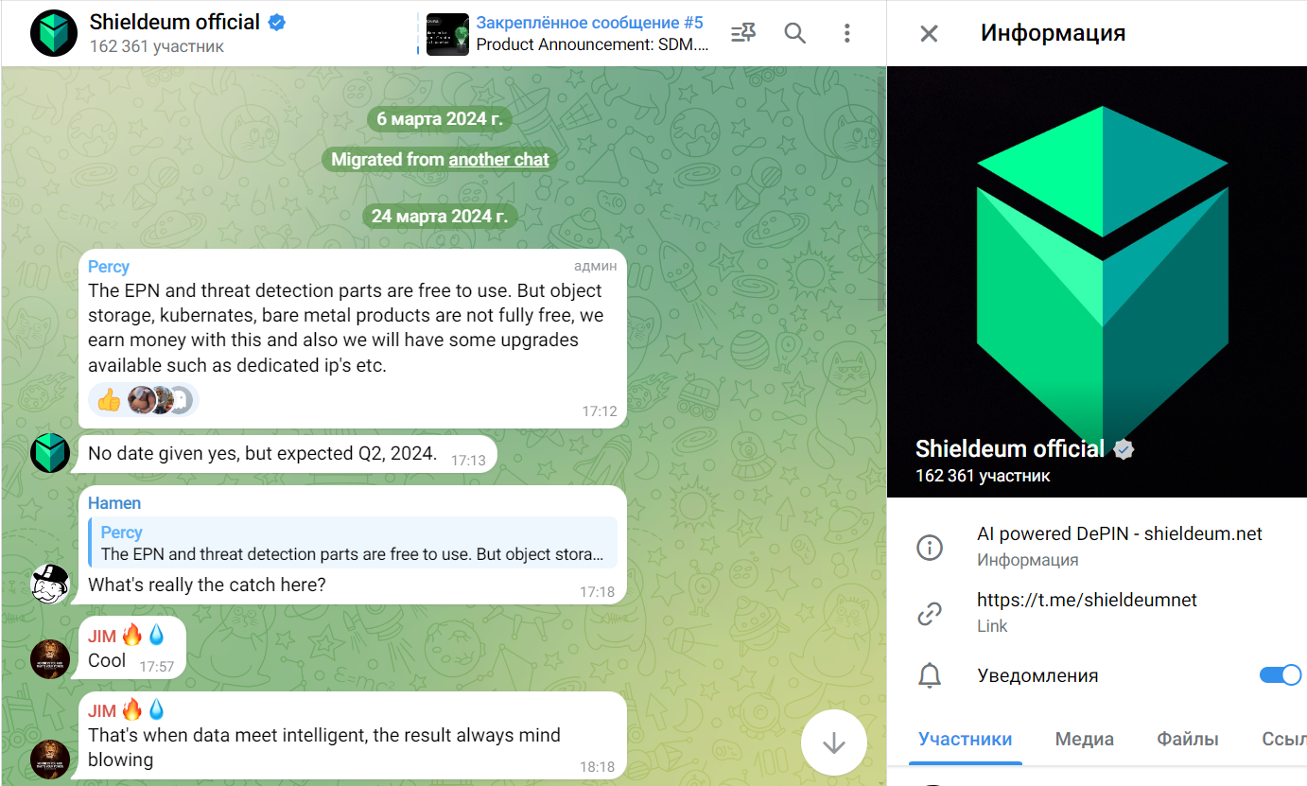The height and width of the screenshot is (786, 1307).
Task: Toggle the Уведомления switch
Action: coord(1281,675)
